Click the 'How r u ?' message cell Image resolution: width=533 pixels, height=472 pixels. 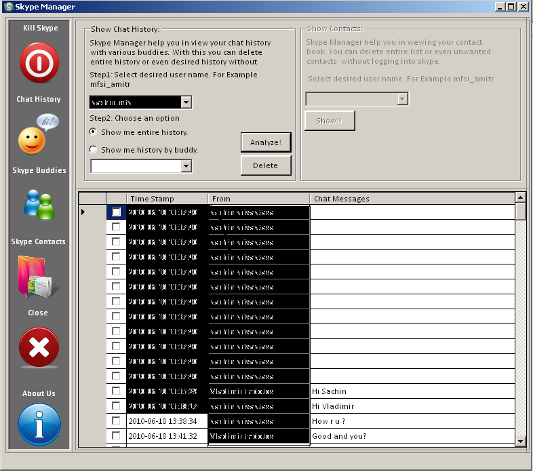pos(412,421)
